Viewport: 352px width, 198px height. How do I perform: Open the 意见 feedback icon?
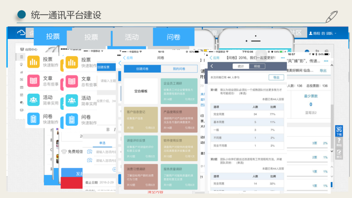[339, 154]
